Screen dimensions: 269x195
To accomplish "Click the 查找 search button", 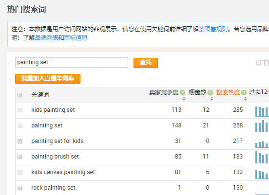I will 146,63.
